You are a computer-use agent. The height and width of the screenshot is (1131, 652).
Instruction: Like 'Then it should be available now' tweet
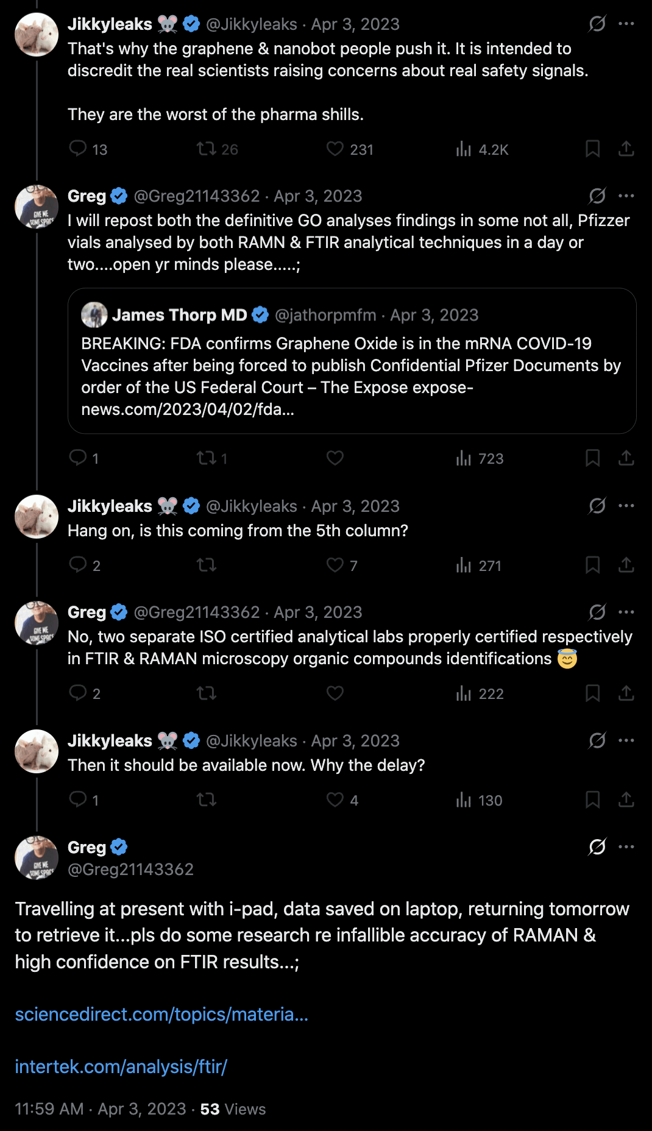335,799
